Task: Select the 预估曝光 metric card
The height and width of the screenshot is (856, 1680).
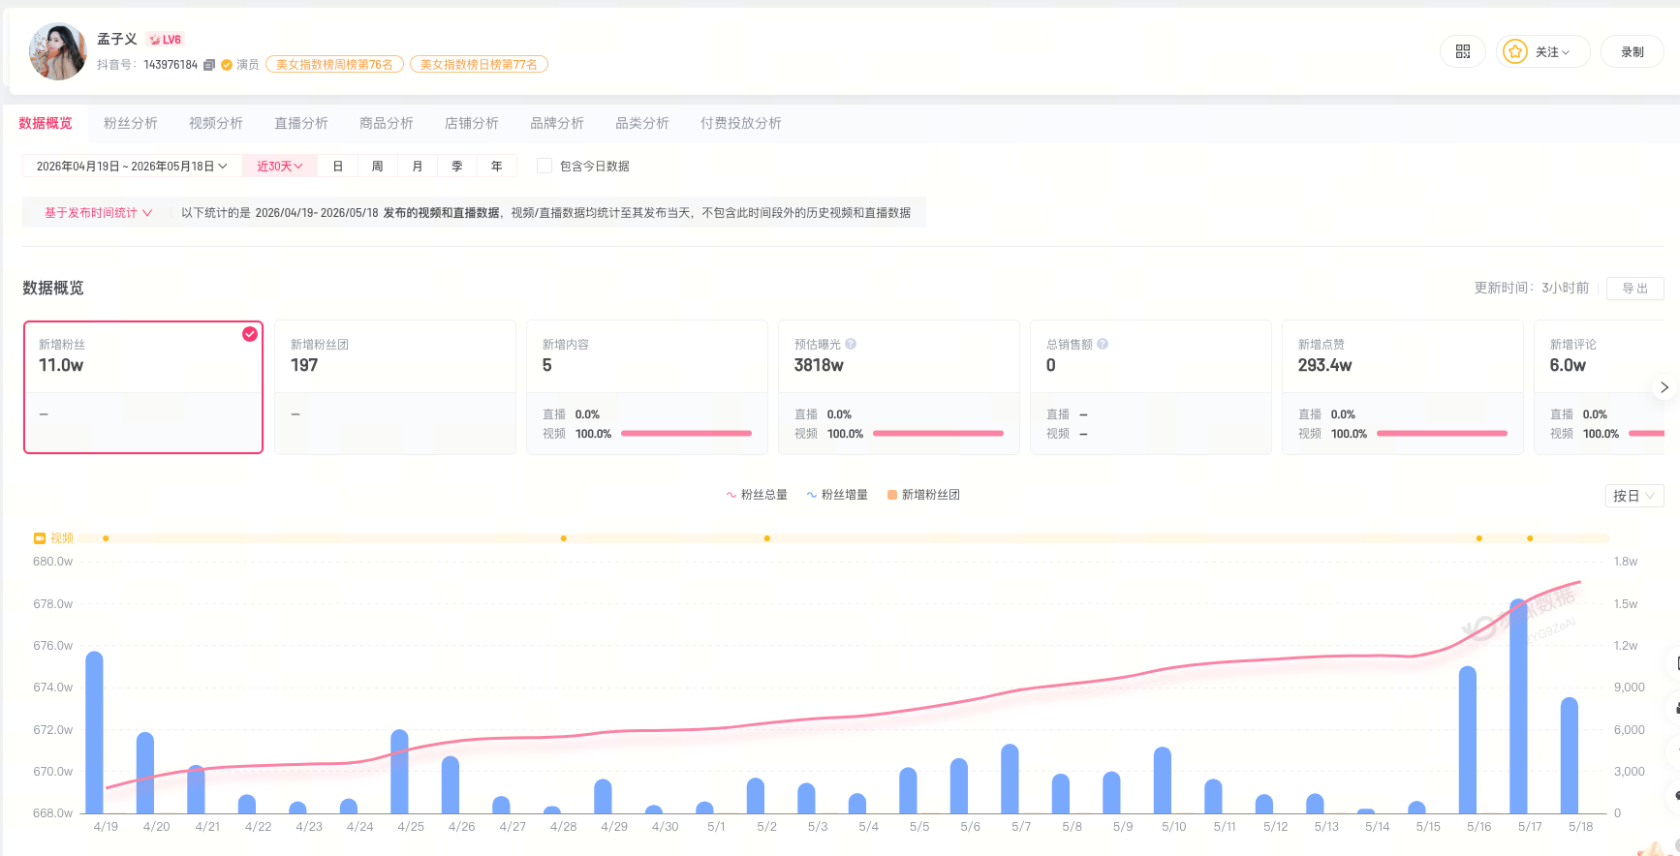Action: 899,387
